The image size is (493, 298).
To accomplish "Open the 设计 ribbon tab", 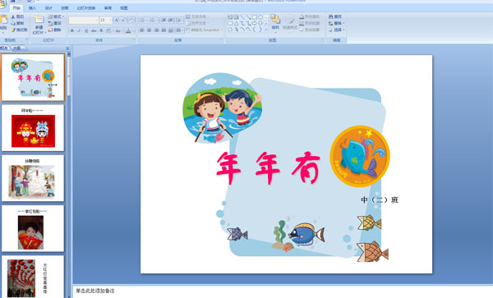I will (x=48, y=8).
